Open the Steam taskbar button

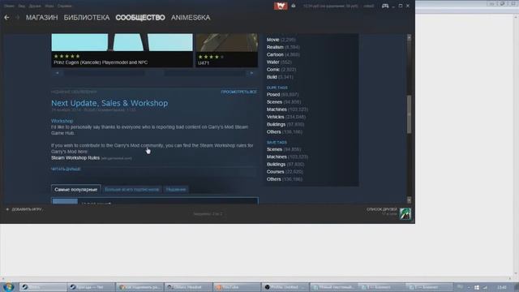coord(43,287)
